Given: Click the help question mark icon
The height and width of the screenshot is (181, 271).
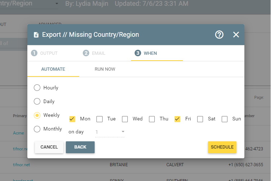Looking at the screenshot, I should 219,35.
